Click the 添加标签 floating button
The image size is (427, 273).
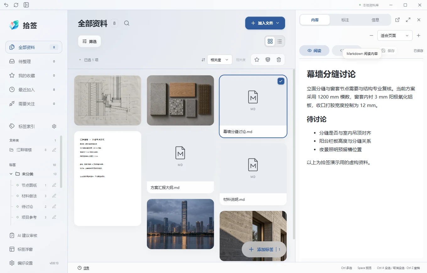click(x=264, y=249)
